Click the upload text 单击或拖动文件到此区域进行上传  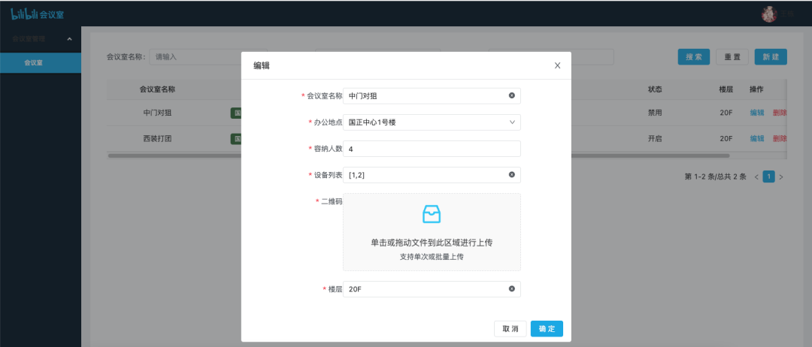click(432, 243)
